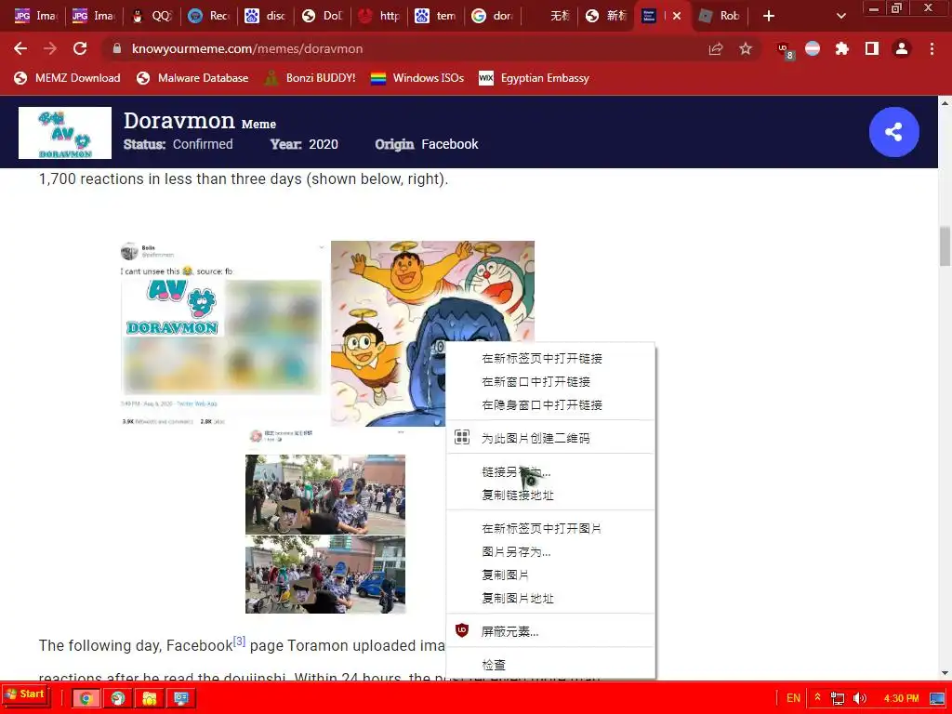The height and width of the screenshot is (714, 952).
Task: Select 在隐身窗口中打开链接 context menu item
Action: pyautogui.click(x=550, y=405)
